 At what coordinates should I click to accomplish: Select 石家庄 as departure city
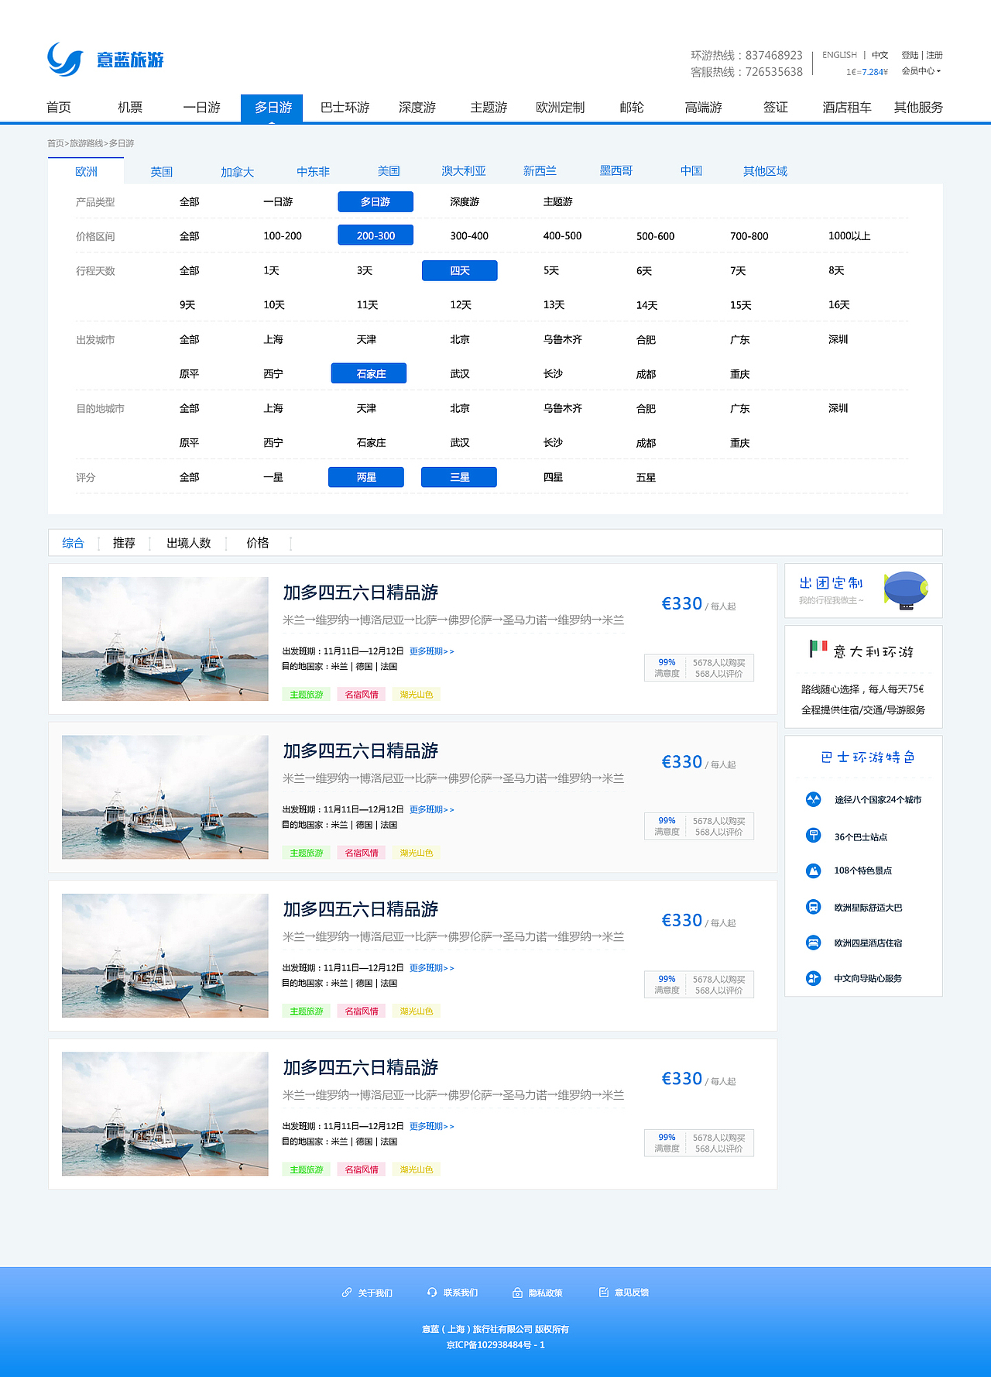[369, 373]
